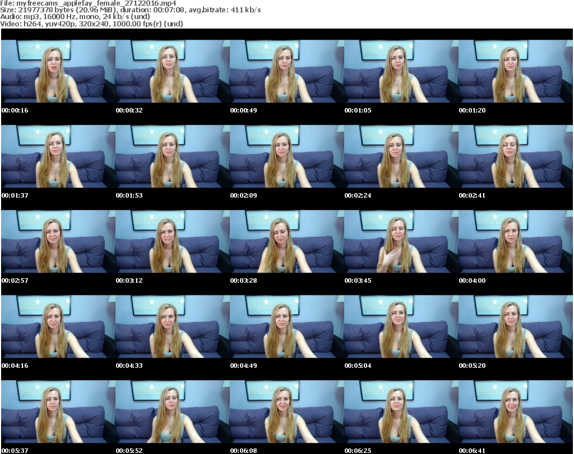574x454 pixels.
Task: Click the timestamp label '00:02:09'
Action: [243, 195]
